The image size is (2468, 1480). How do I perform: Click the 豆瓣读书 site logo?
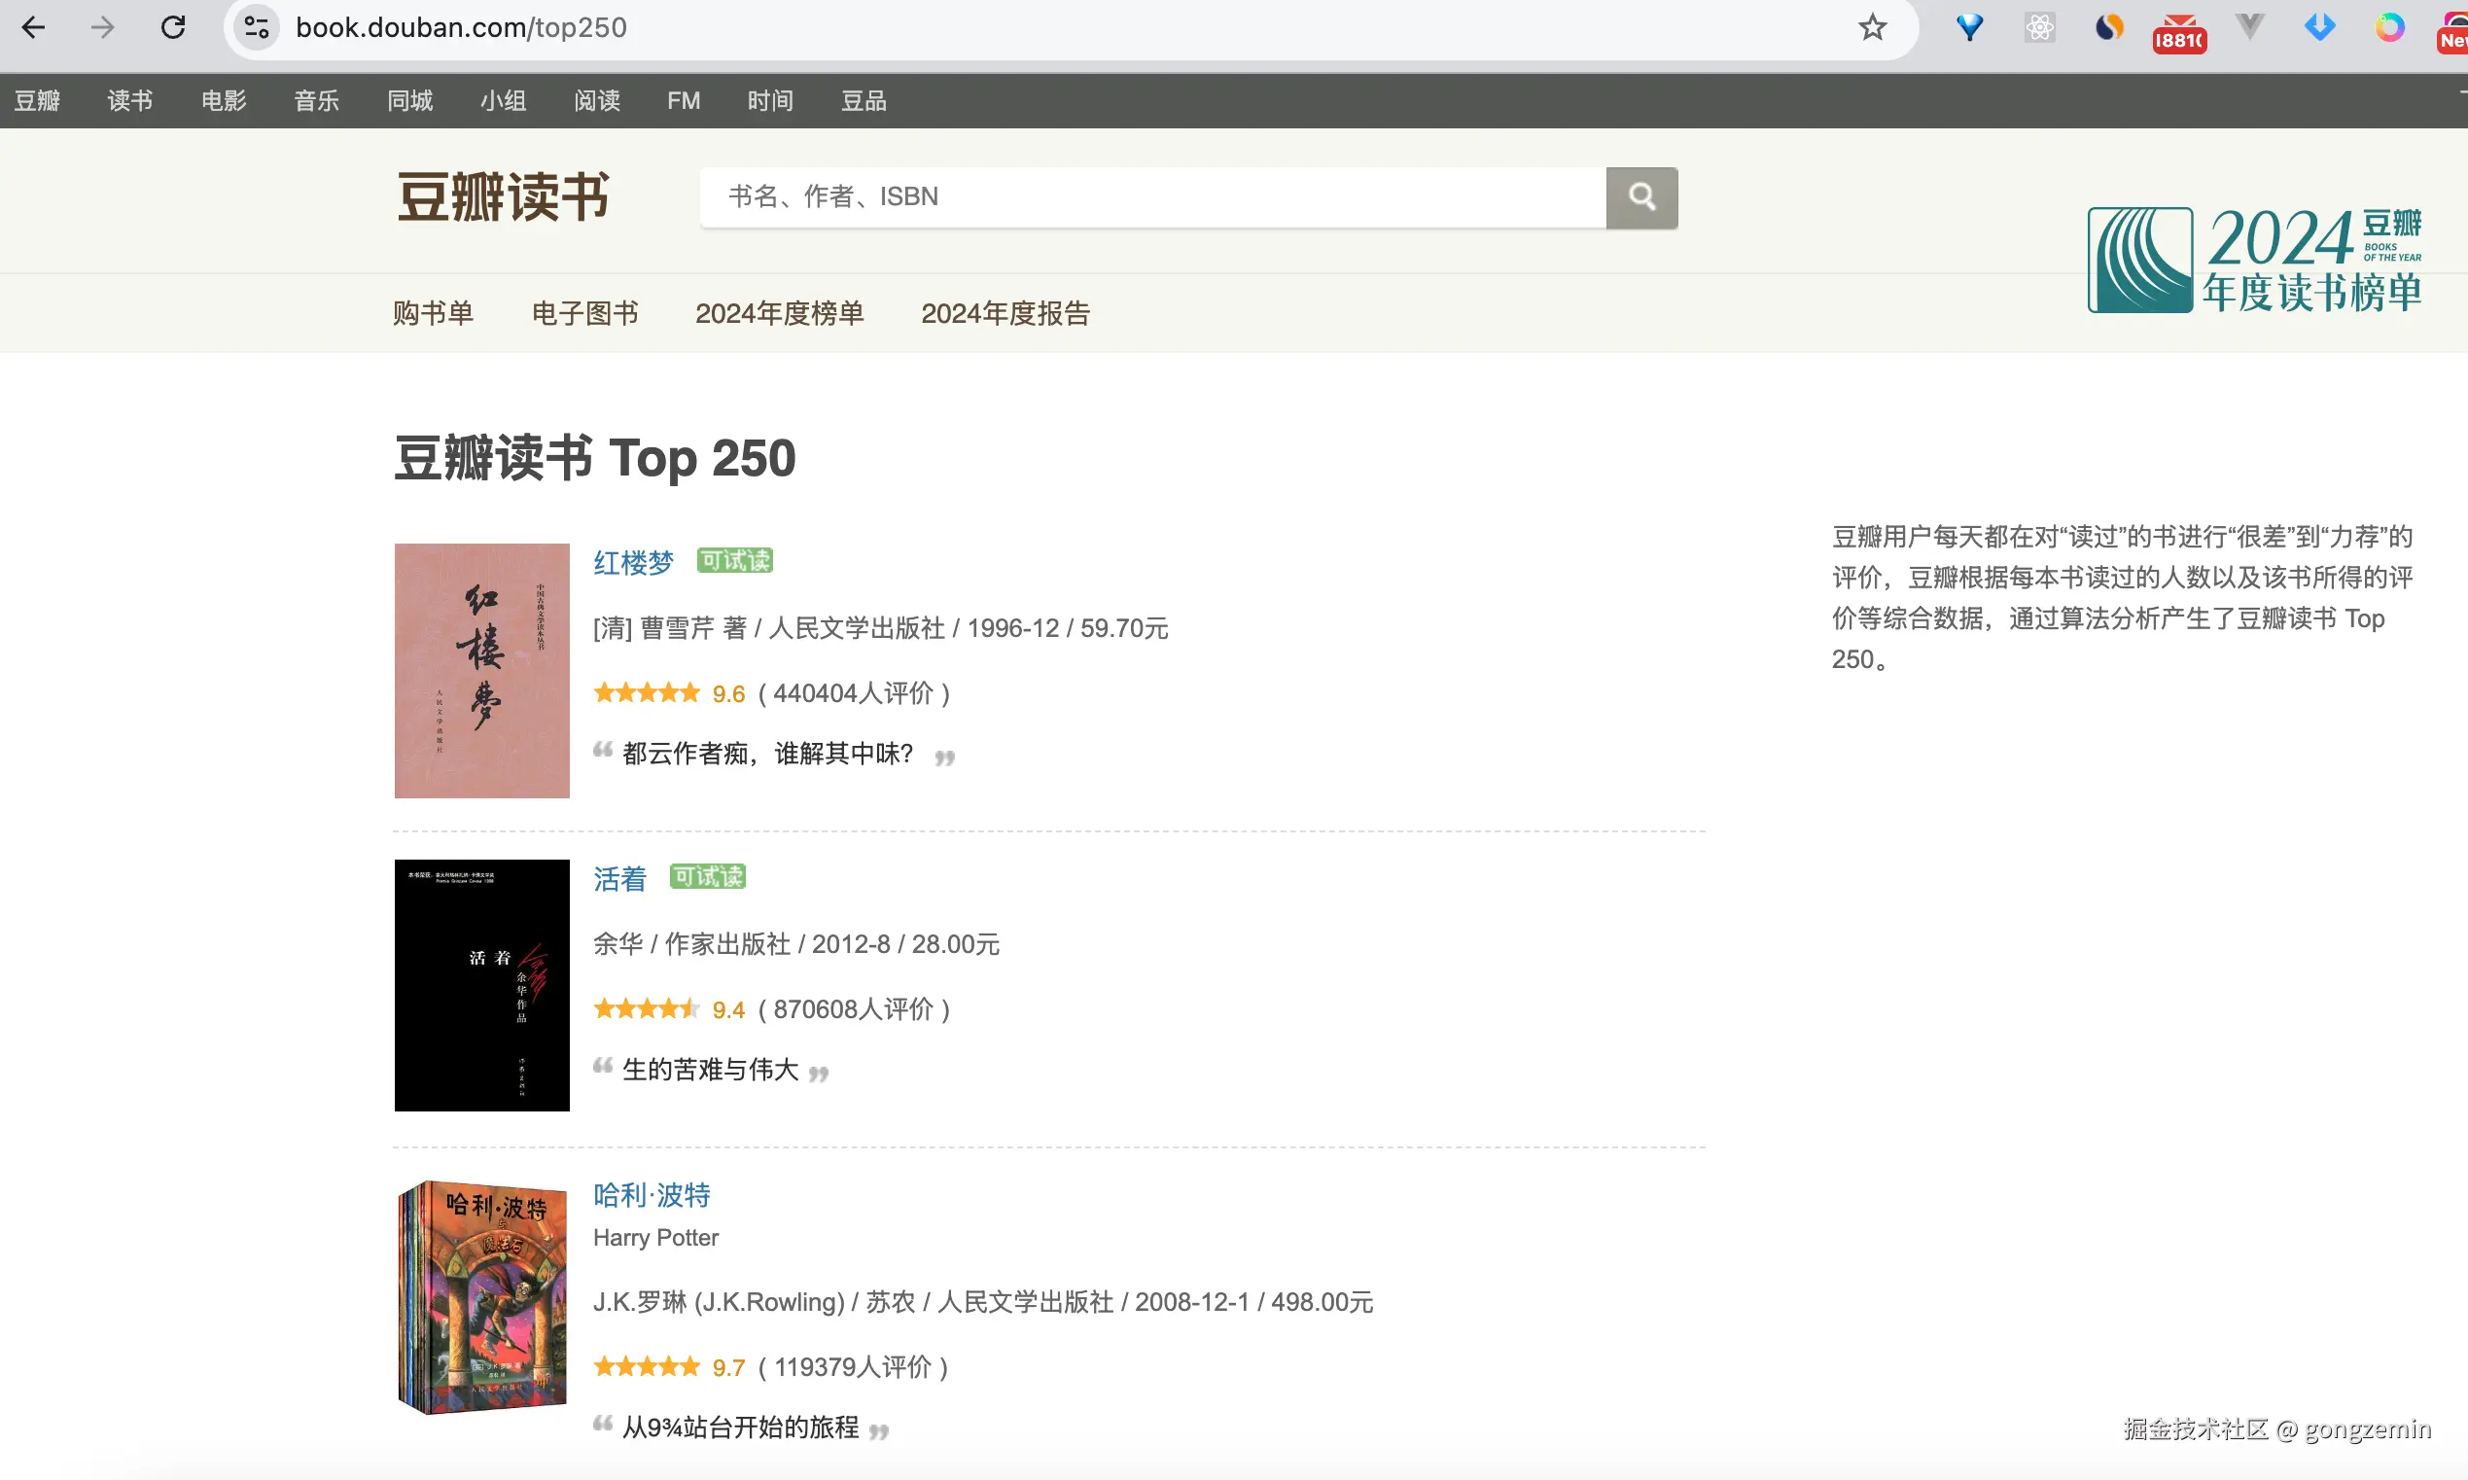pyautogui.click(x=503, y=196)
